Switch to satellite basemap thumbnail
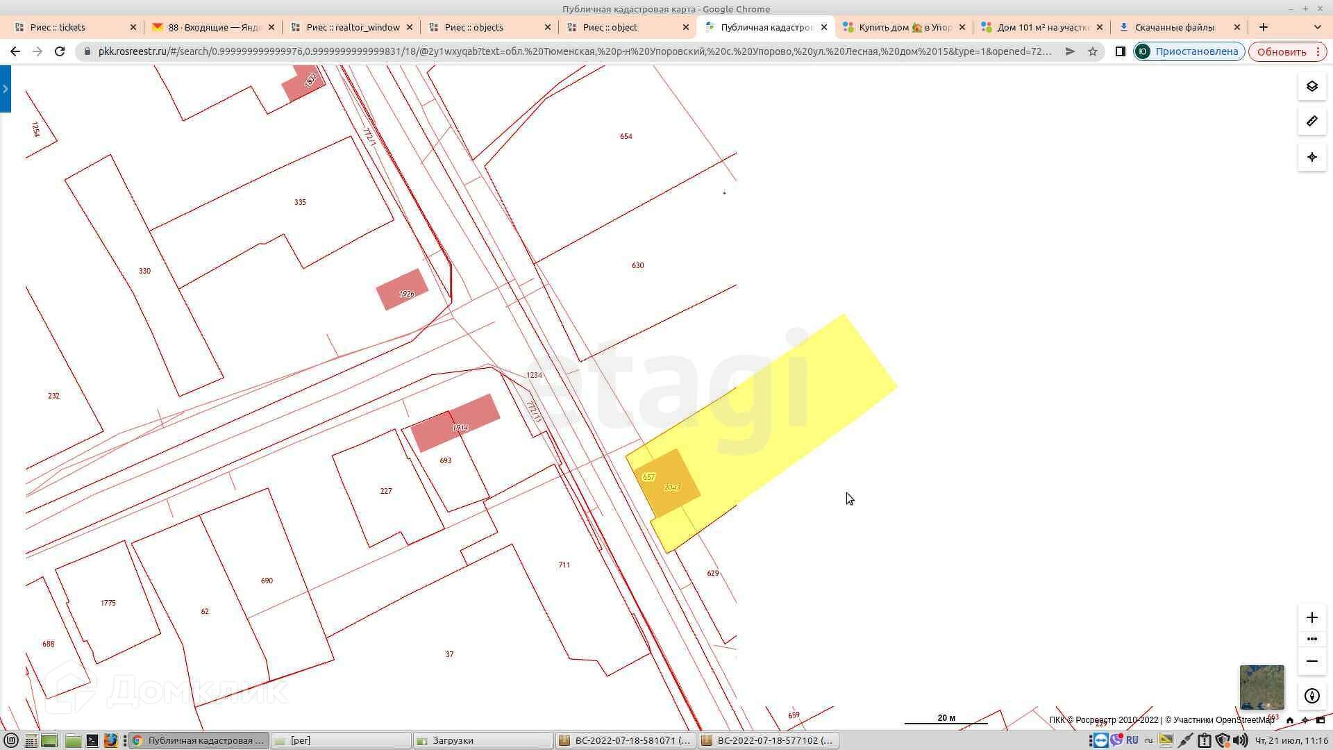1333x750 pixels. [1261, 687]
